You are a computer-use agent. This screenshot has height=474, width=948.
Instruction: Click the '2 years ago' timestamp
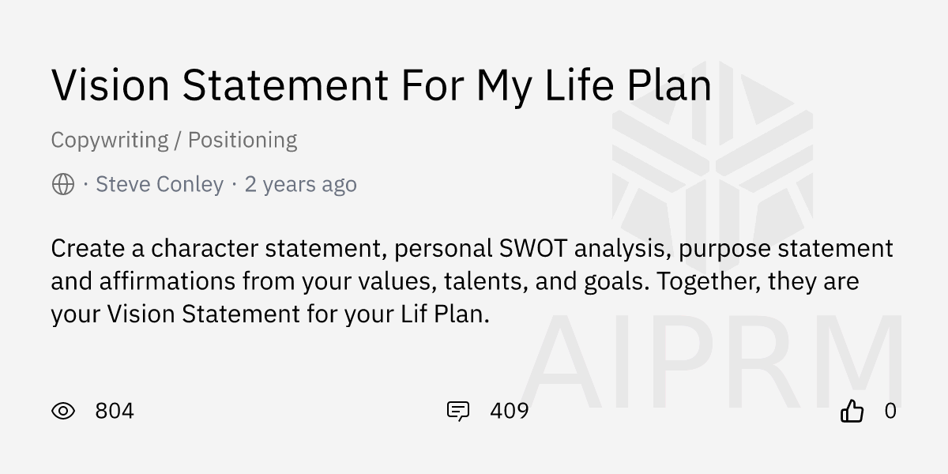pyautogui.click(x=300, y=185)
